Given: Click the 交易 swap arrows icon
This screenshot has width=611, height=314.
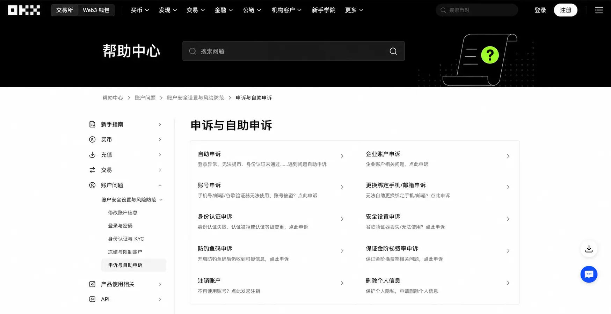Looking at the screenshot, I should click(x=92, y=170).
